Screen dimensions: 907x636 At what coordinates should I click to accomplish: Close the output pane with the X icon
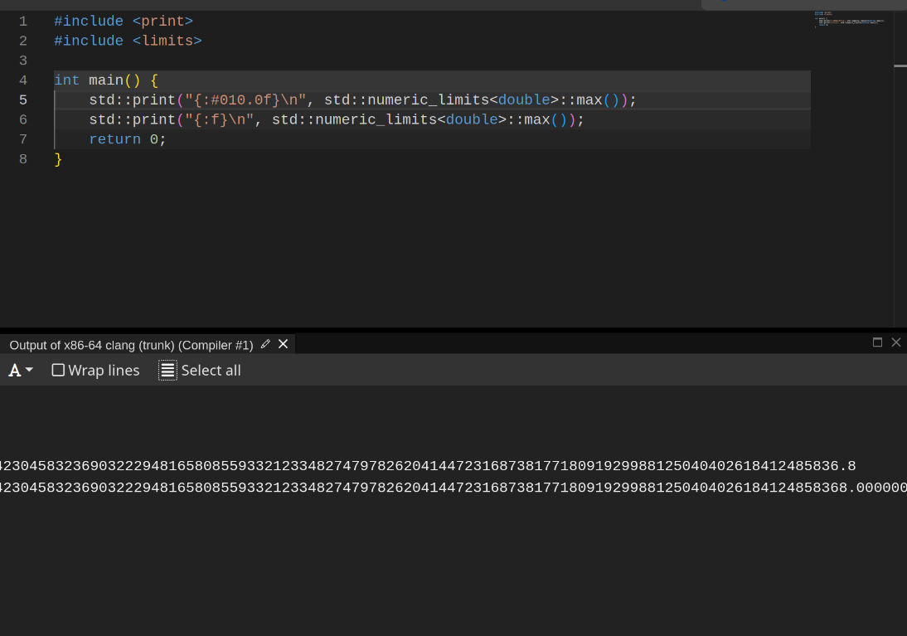point(896,342)
